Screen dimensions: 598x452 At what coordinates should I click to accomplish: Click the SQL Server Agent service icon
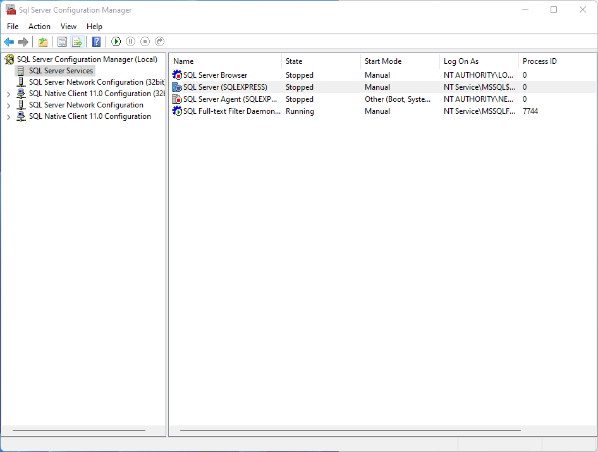point(177,99)
